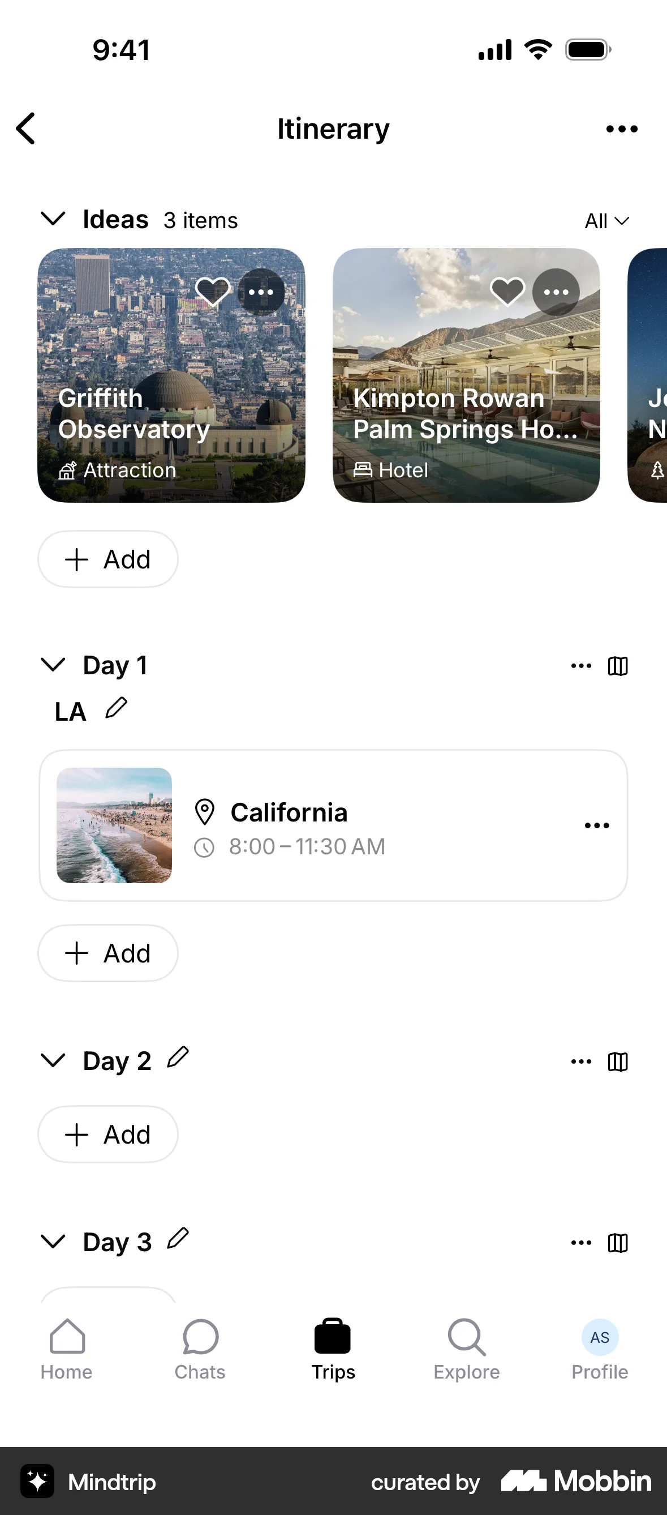667x1515 pixels.
Task: Open the Day 3 map icon
Action: click(618, 1243)
